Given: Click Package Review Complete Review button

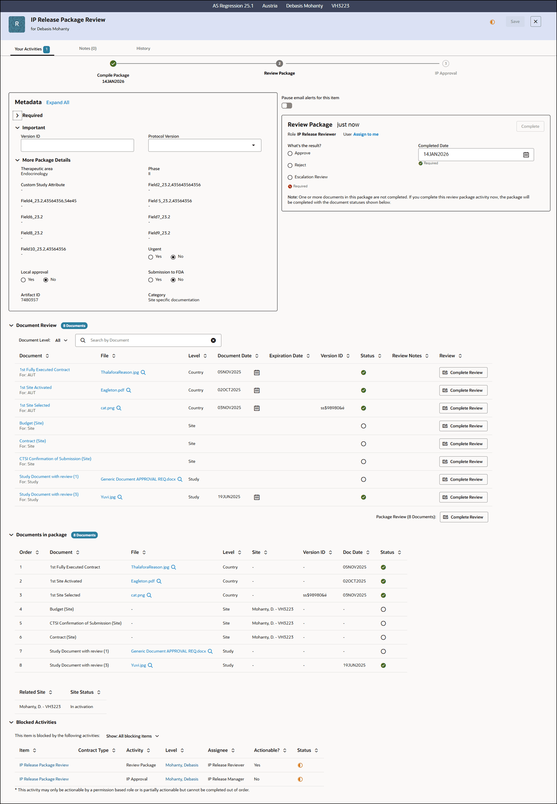Looking at the screenshot, I should click(464, 517).
